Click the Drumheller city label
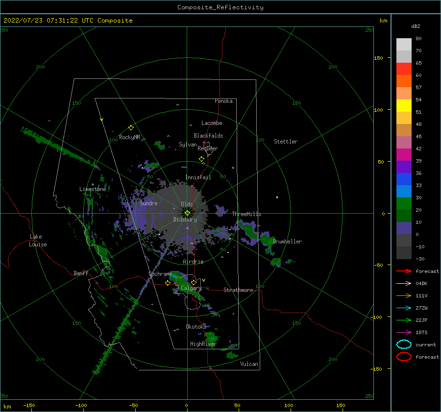The width and height of the screenshot is (441, 412). tap(287, 242)
